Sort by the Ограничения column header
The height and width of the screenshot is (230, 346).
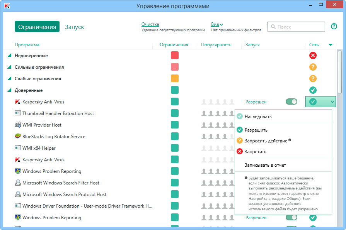point(174,45)
